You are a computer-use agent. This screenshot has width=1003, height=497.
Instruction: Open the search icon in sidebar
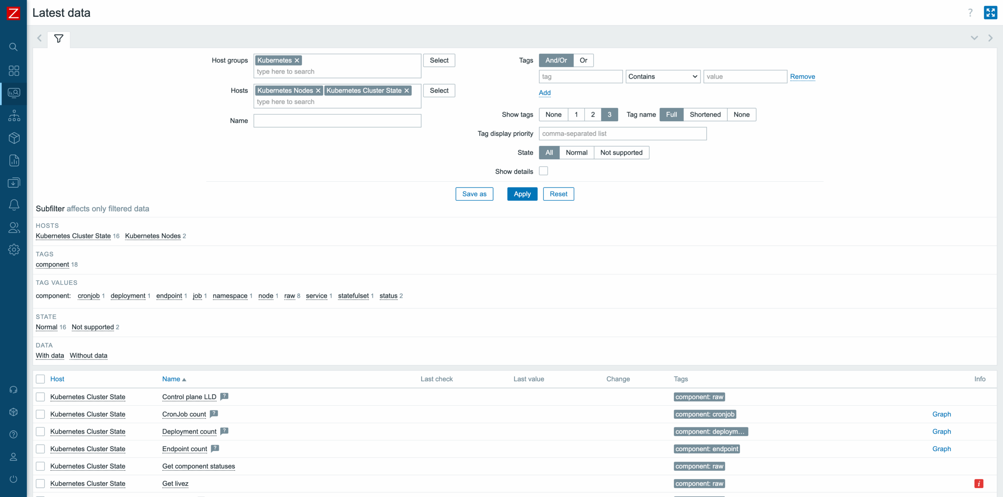[13, 47]
